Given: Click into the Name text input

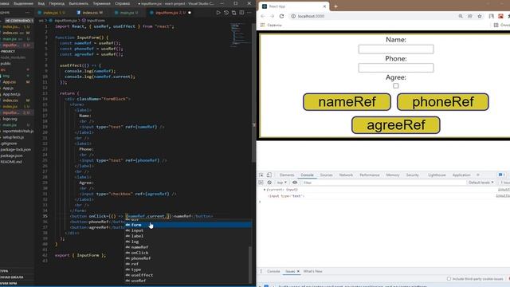Looking at the screenshot, I should click(396, 49).
